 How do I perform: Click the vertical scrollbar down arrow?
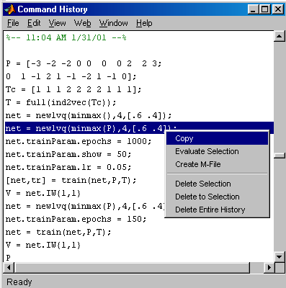(x=280, y=257)
